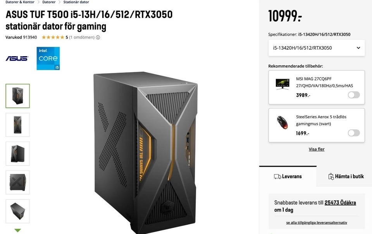372x234 pixels.
Task: Open the 25473 Ödåkra postcode link
Action: click(x=340, y=203)
